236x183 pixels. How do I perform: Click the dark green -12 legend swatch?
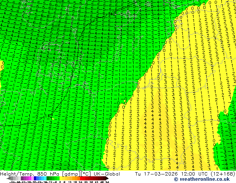tap(48, 178)
